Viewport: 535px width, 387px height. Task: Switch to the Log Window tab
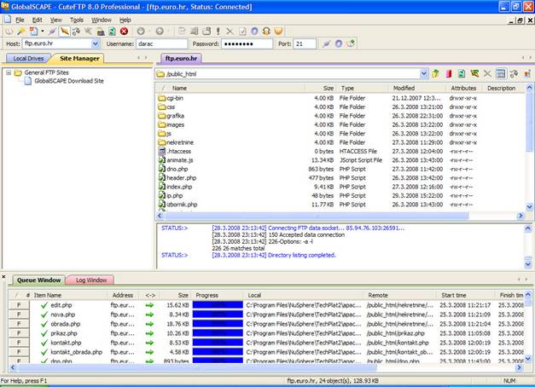point(90,280)
